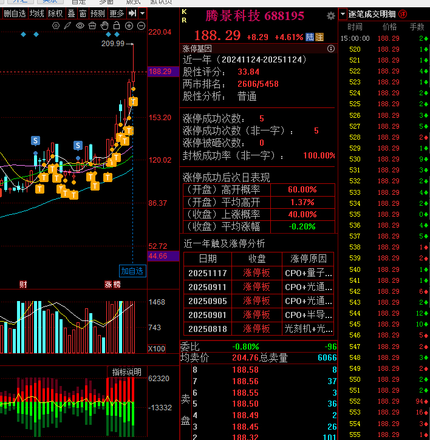Click the 委比 -0.80% value
The image size is (430, 440).
245,347
